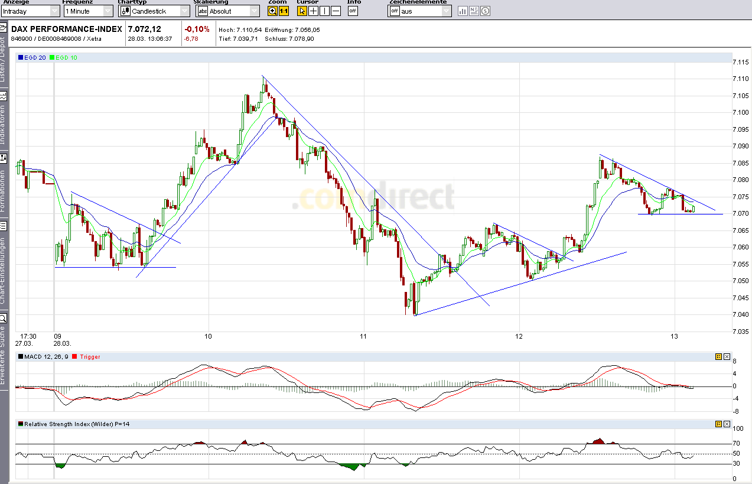Click the news (NE) icon
The width and height of the screenshot is (752, 484).
pos(473,10)
